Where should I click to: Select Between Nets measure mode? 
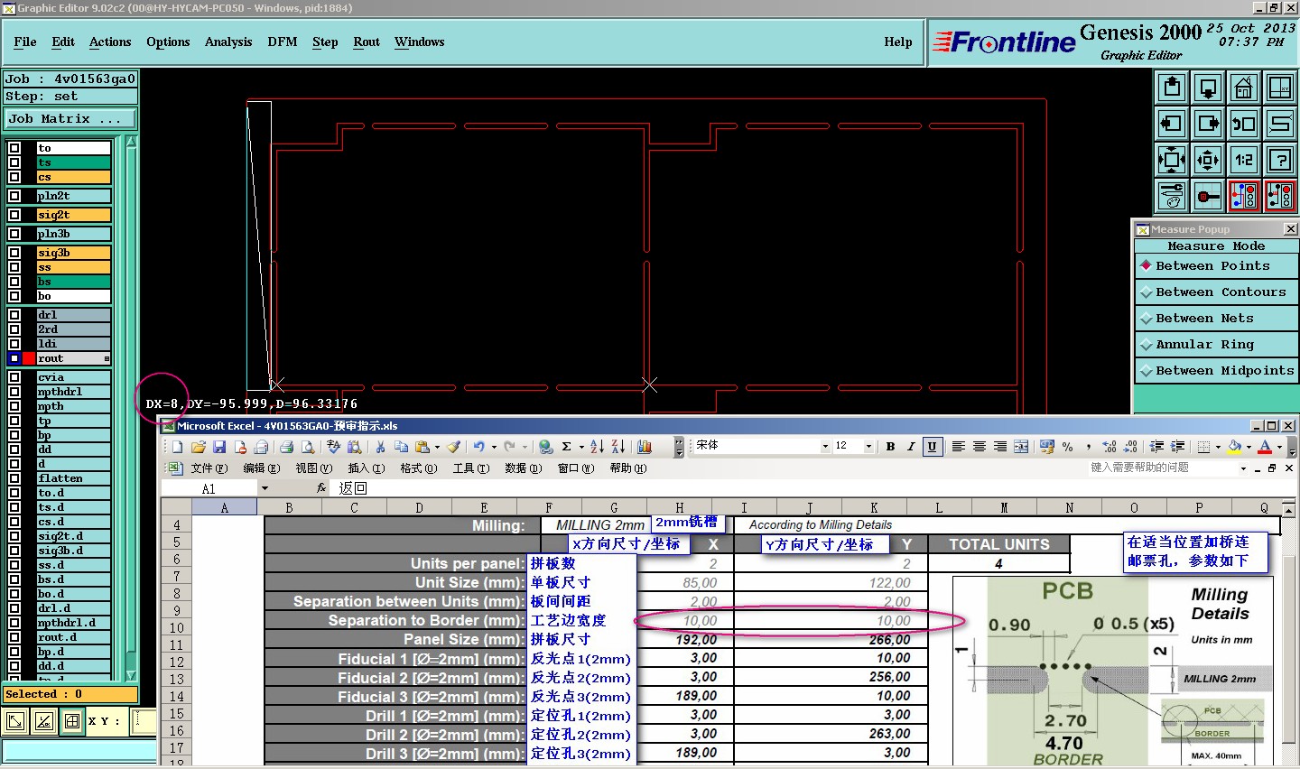coord(1217,319)
